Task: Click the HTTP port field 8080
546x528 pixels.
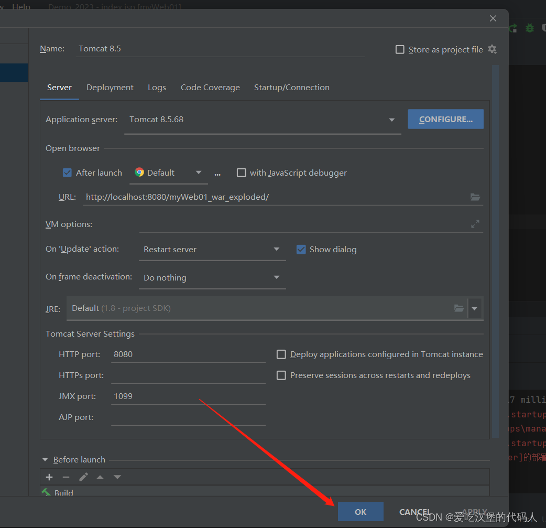Action: coord(188,354)
